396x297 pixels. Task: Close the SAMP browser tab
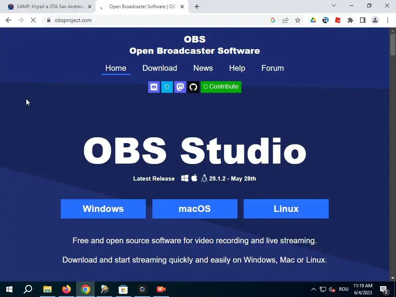pyautogui.click(x=90, y=7)
